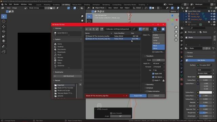The image size is (217, 122).
Task: Open the Add menu in 3D viewport
Action: [x=121, y=8]
